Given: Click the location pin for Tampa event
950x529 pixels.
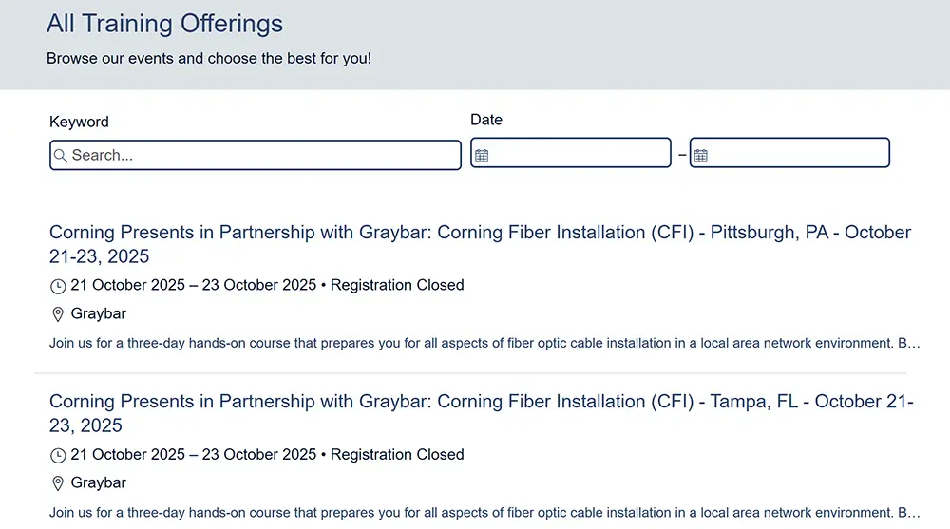Looking at the screenshot, I should coord(58,483).
